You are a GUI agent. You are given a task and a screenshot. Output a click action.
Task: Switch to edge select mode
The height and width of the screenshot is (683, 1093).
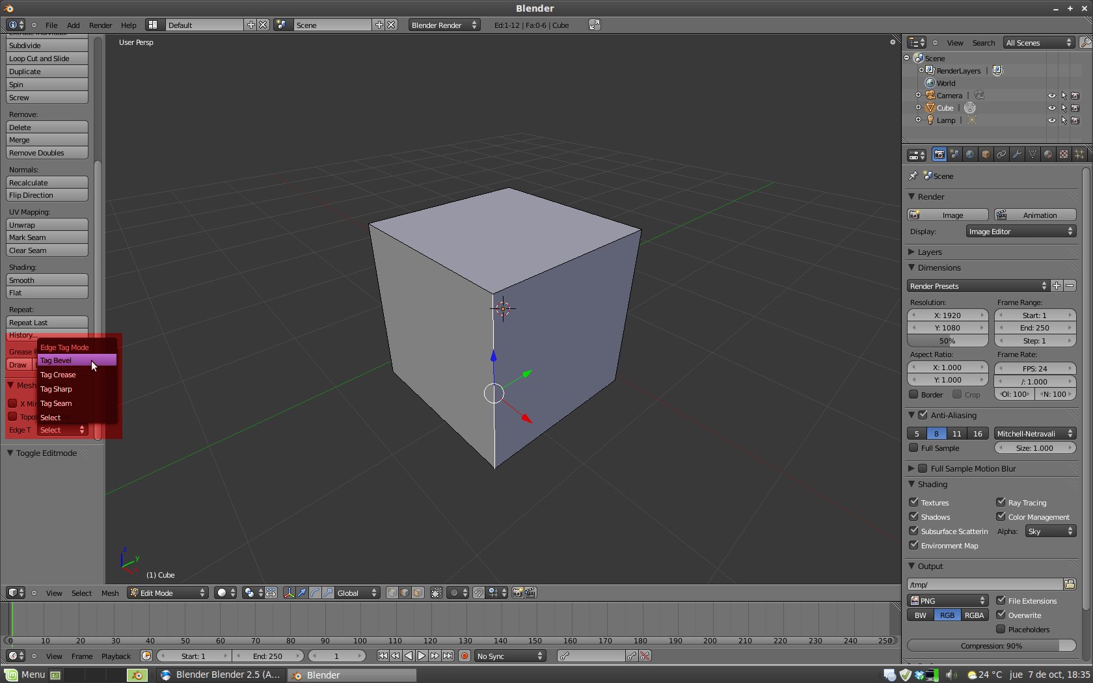405,593
